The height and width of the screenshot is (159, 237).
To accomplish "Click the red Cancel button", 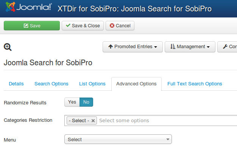I will pyautogui.click(x=120, y=25).
